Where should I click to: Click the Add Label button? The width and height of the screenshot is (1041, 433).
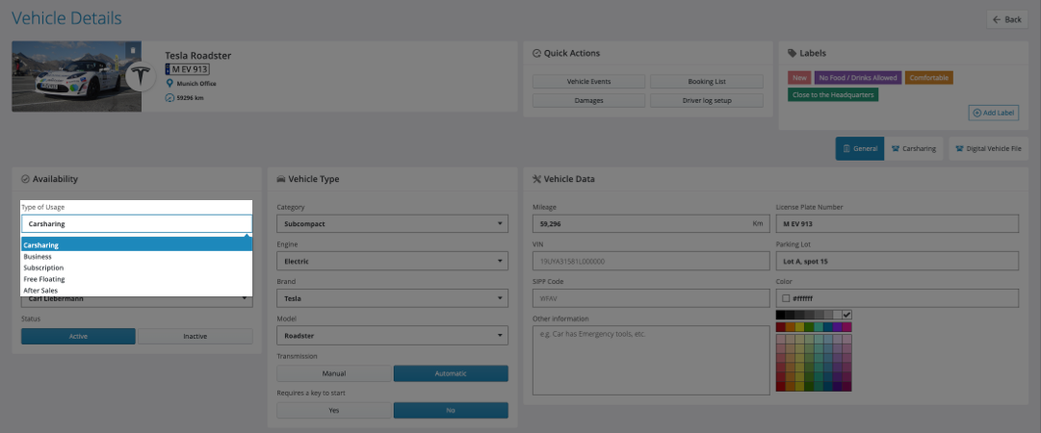994,113
